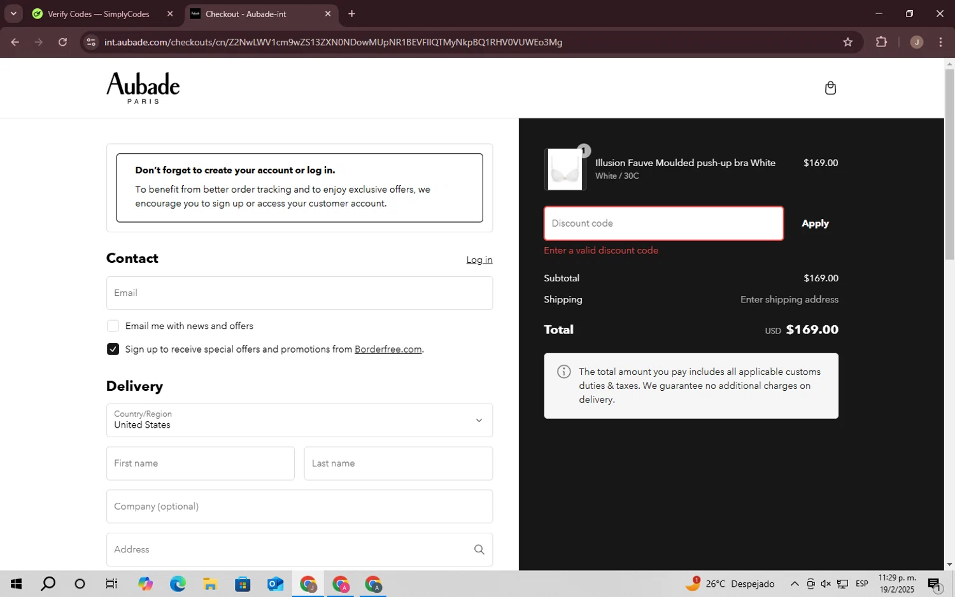Close the Verify Codes SimplyCodes tab

click(170, 13)
